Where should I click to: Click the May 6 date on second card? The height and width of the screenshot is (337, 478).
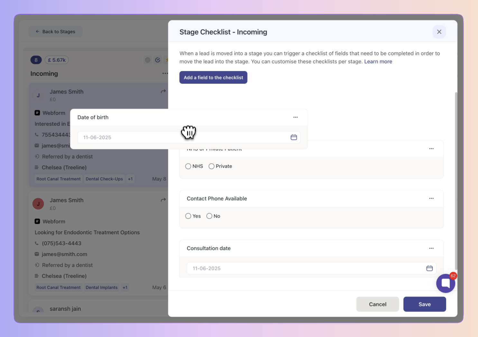coord(159,287)
